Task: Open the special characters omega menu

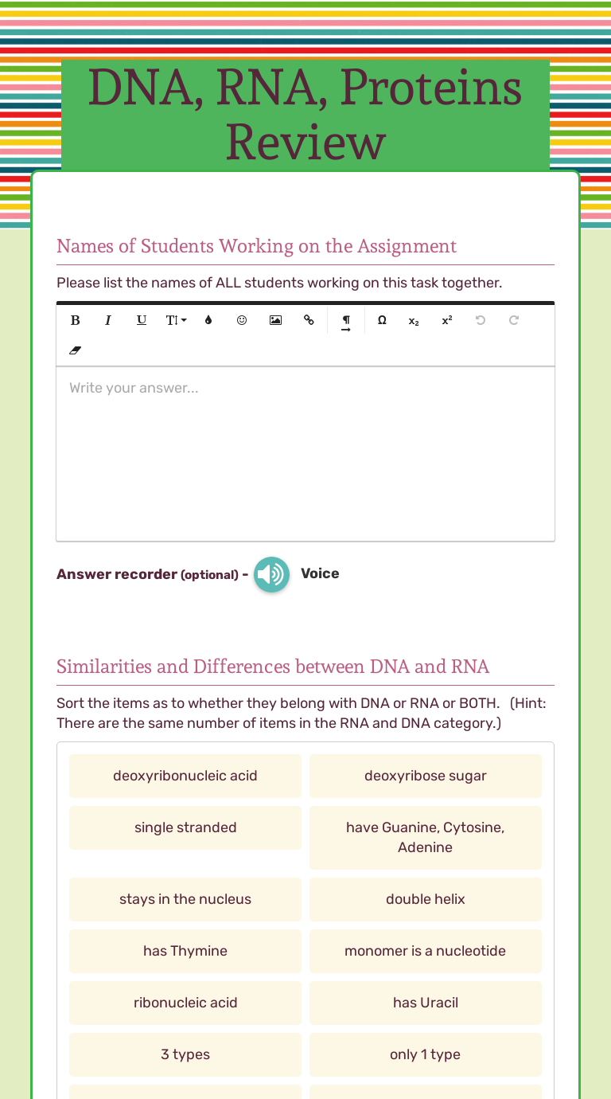Action: pyautogui.click(x=382, y=320)
